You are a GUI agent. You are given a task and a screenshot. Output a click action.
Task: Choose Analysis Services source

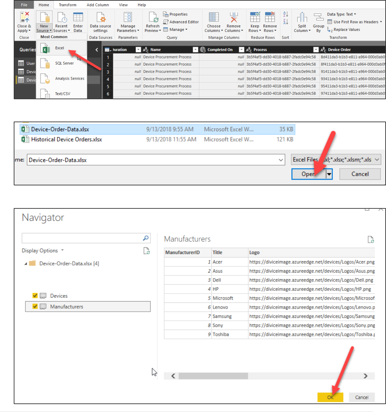point(62,79)
